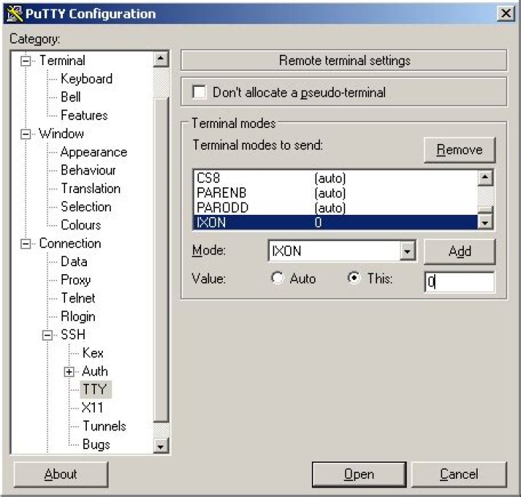
Task: Collapse the Connection tree node
Action: coord(25,244)
